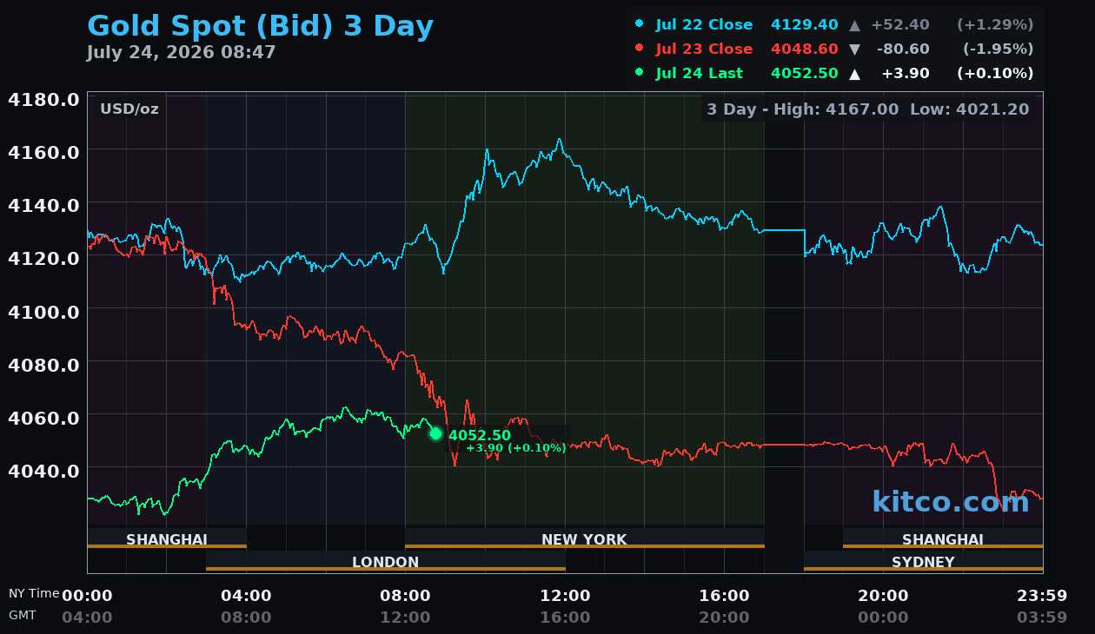Image resolution: width=1095 pixels, height=634 pixels.
Task: Click the NEW YORK session bar
Action: (x=585, y=538)
